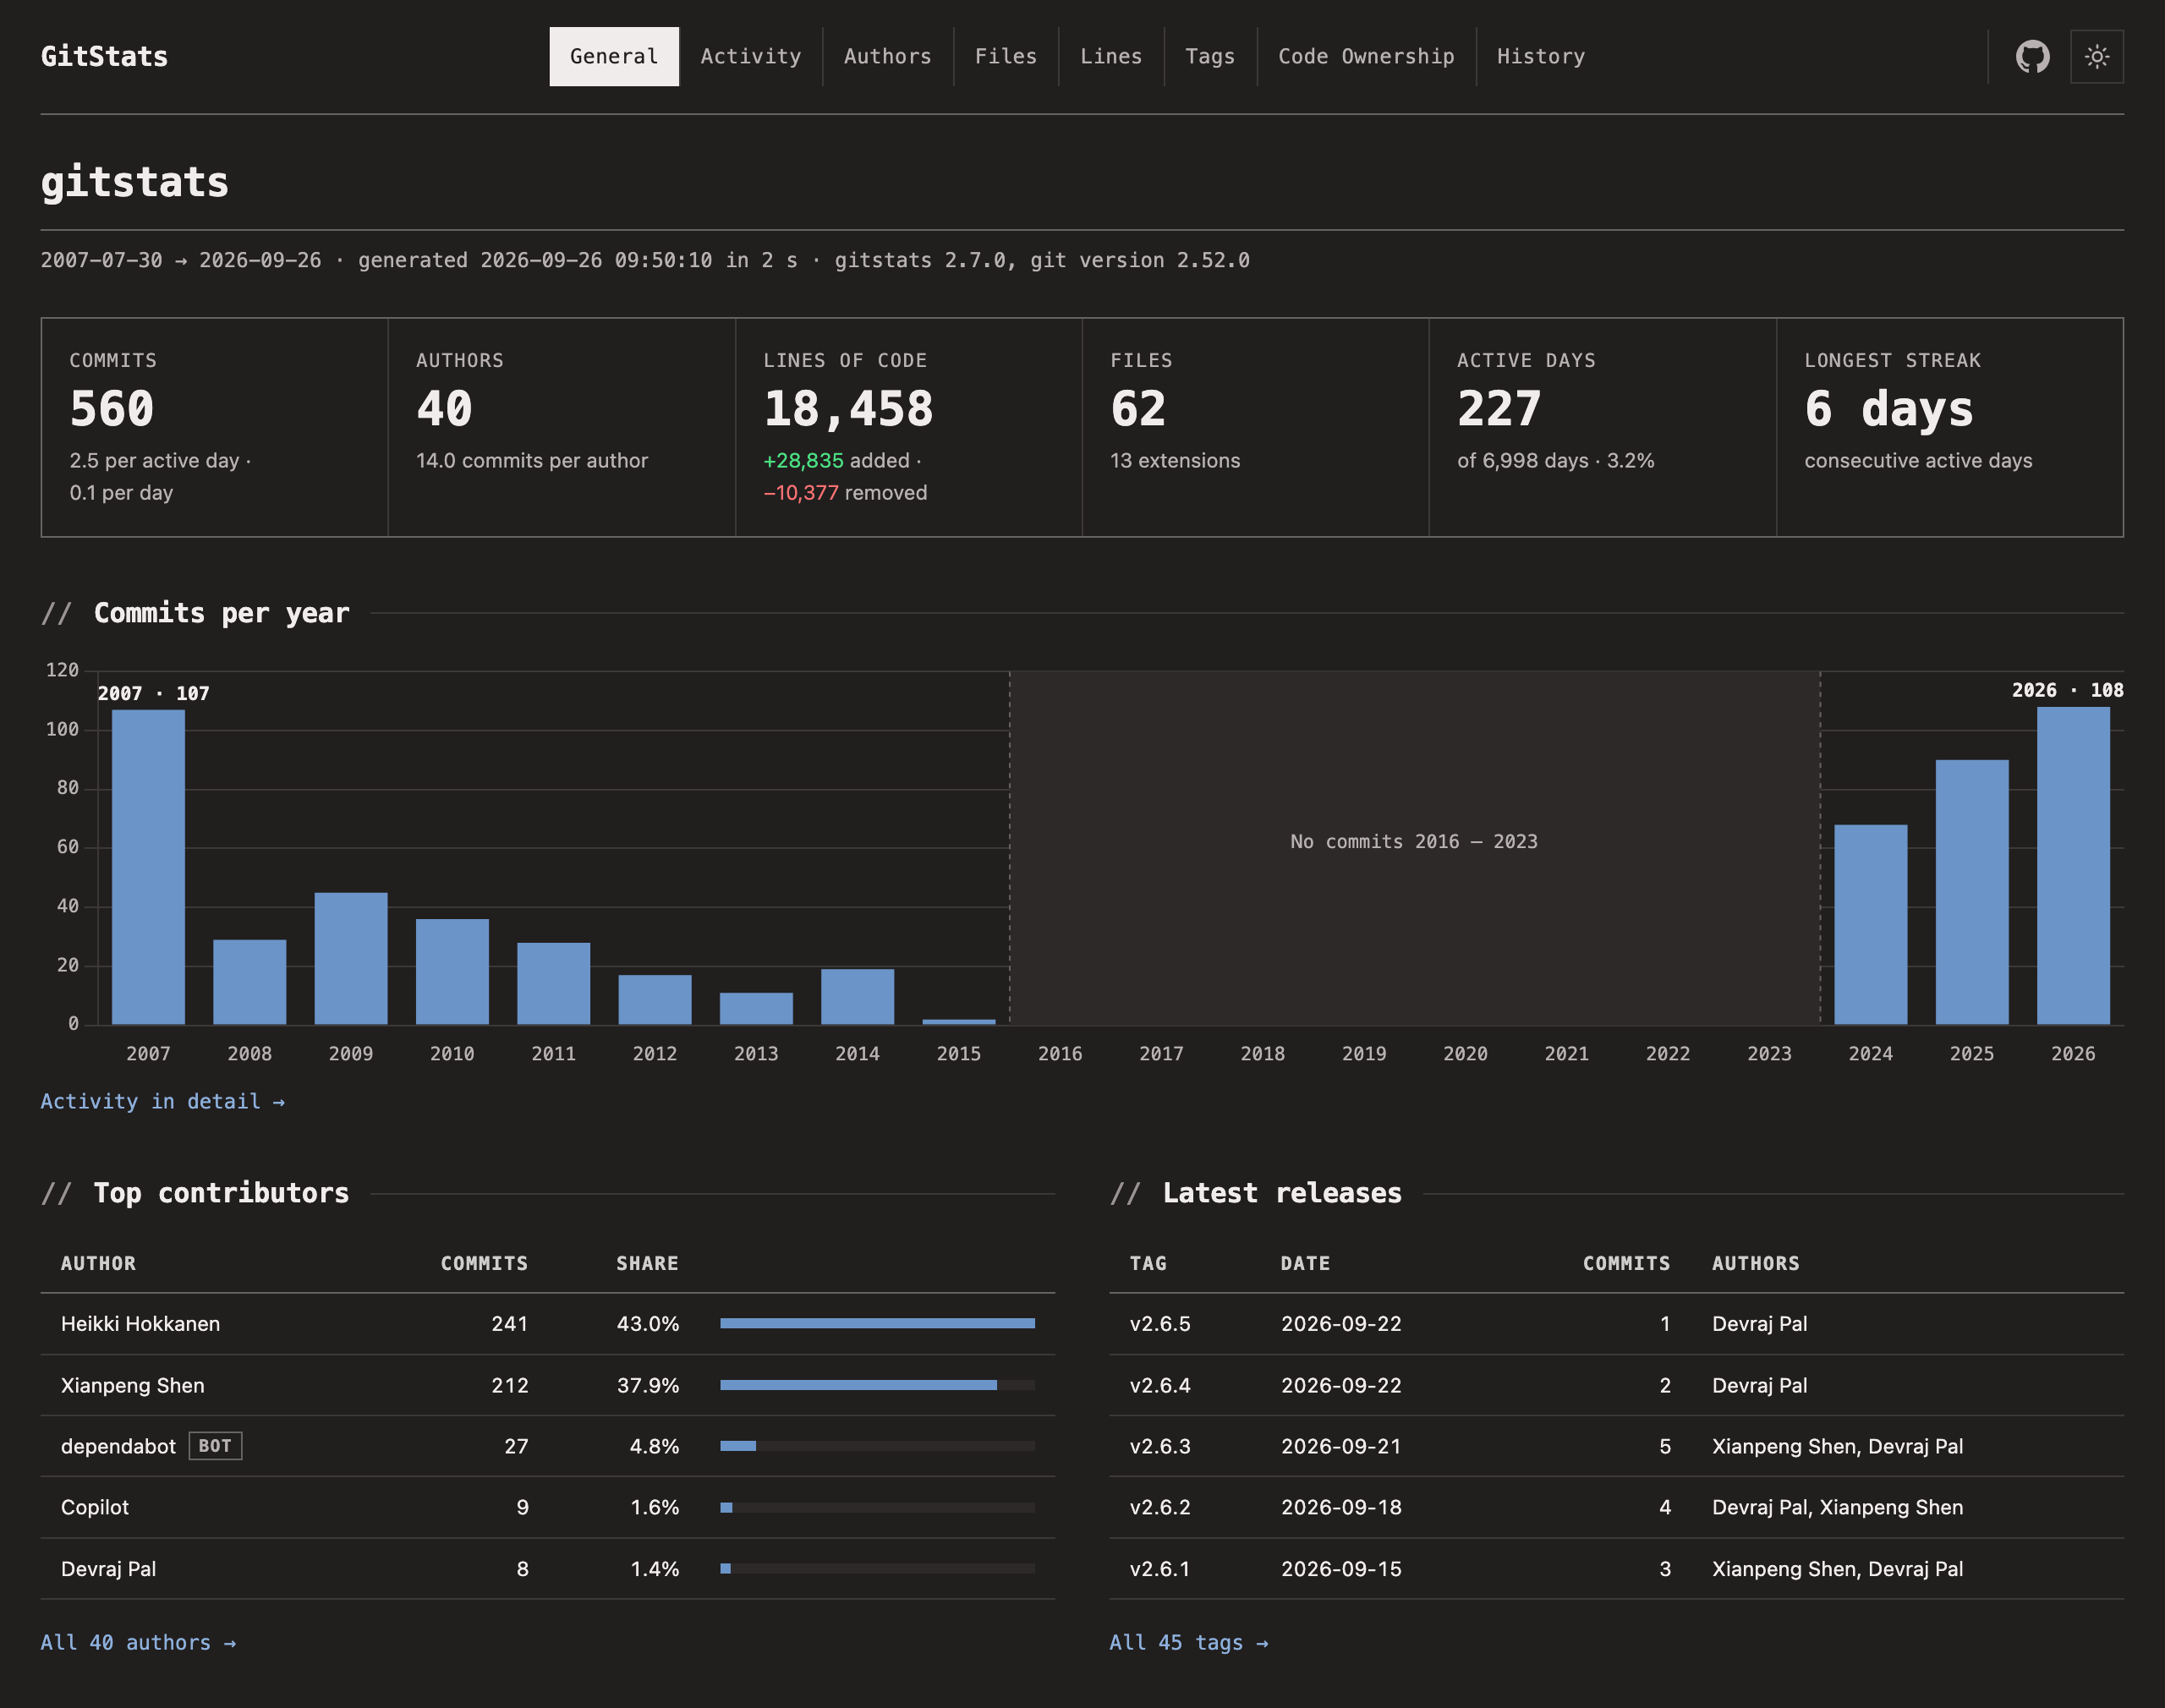Click the '+28,835' added lines value
Image resolution: width=2165 pixels, height=1708 pixels.
(x=803, y=460)
